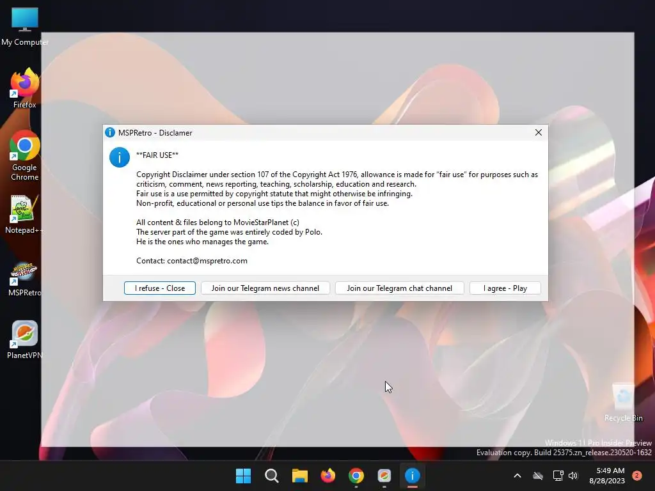Click the dialog title bar info icon
This screenshot has width=655, height=491.
110,132
